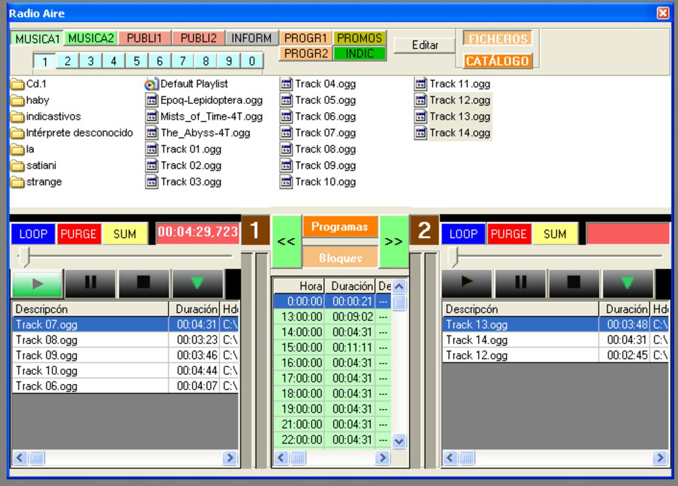678x486 pixels.
Task: Open the strange folder
Action: click(x=36, y=182)
